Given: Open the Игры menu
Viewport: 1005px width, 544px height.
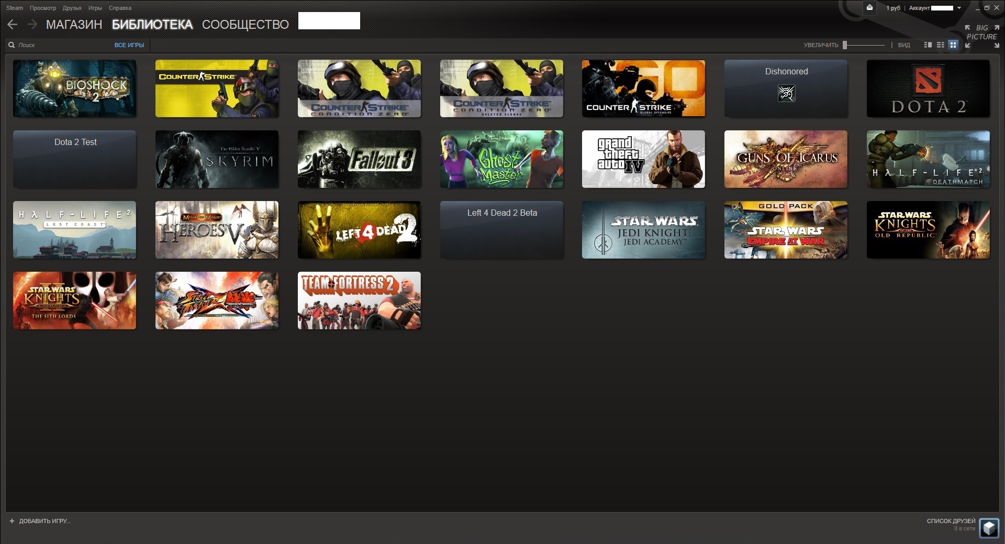Looking at the screenshot, I should (x=95, y=8).
